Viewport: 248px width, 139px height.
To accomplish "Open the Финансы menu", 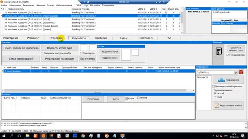I will click(x=41, y=5).
